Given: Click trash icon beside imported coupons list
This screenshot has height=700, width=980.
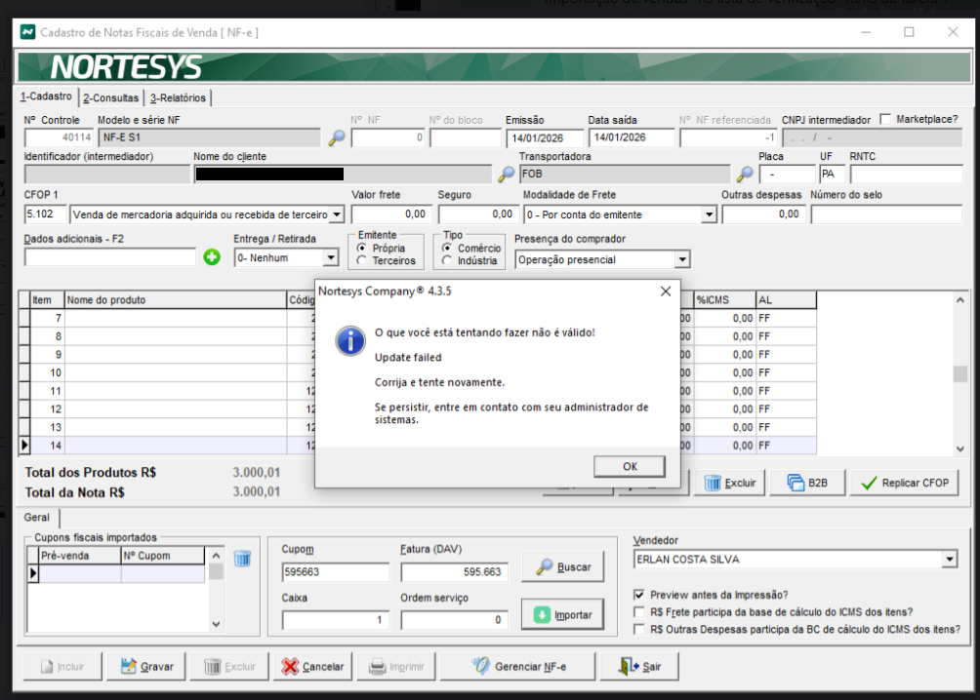Looking at the screenshot, I should [243, 558].
